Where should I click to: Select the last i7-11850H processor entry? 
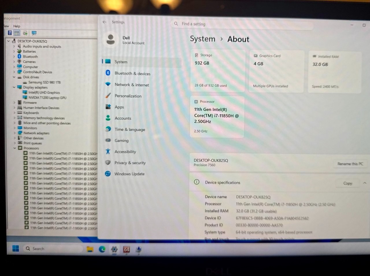click(64, 228)
